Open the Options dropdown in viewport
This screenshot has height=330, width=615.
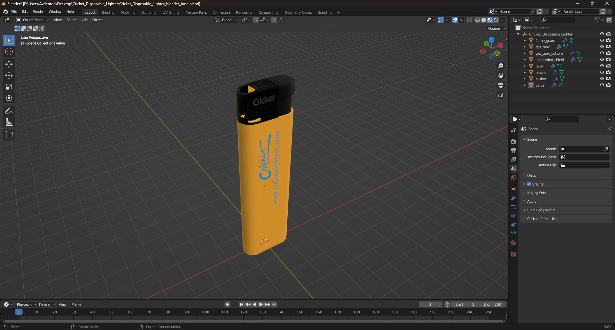tap(496, 28)
